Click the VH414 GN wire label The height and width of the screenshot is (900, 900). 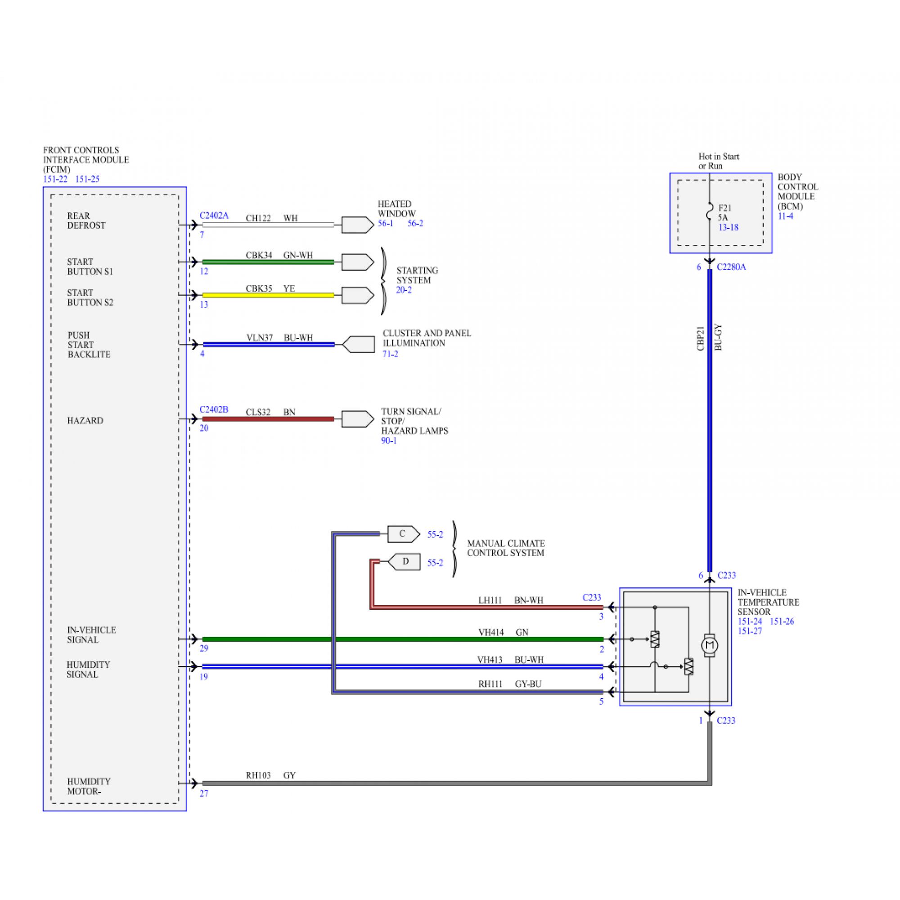(503, 633)
